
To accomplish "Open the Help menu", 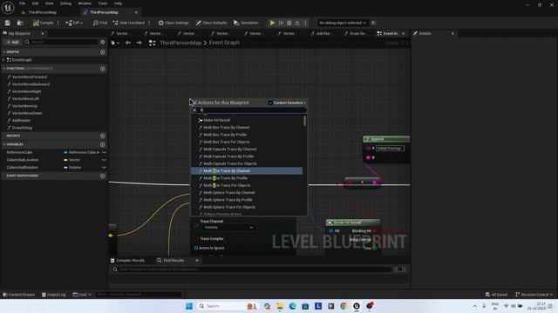I will (118, 3).
